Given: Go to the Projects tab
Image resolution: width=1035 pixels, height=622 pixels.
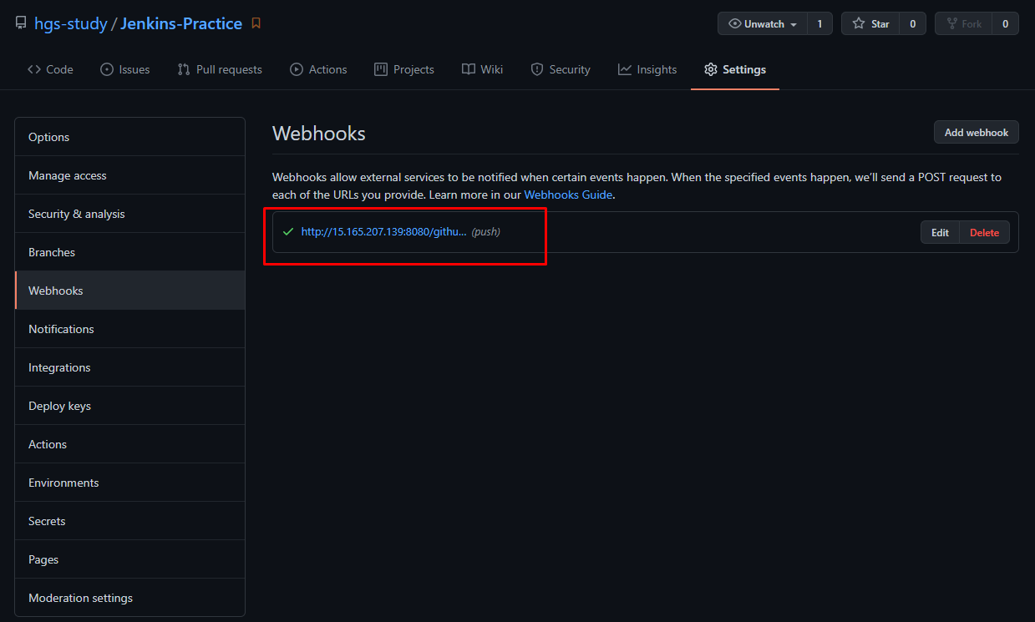Looking at the screenshot, I should tap(404, 69).
